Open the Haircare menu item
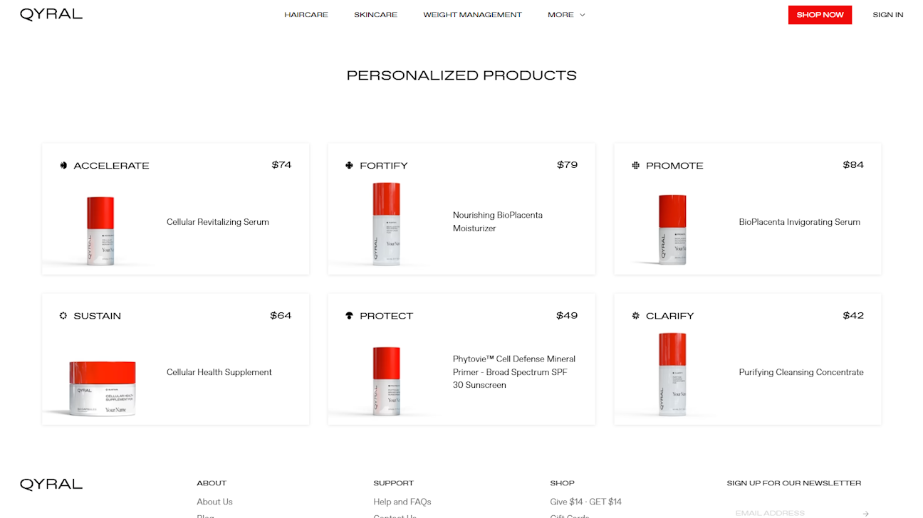This screenshot has width=923, height=518. pos(306,15)
